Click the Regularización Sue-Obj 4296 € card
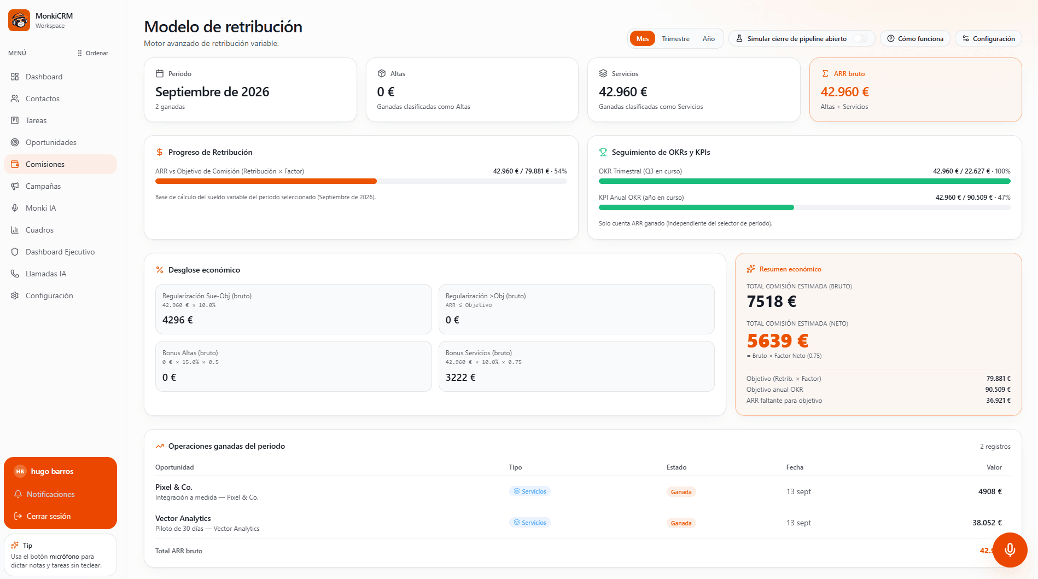This screenshot has width=1038, height=579. point(294,309)
